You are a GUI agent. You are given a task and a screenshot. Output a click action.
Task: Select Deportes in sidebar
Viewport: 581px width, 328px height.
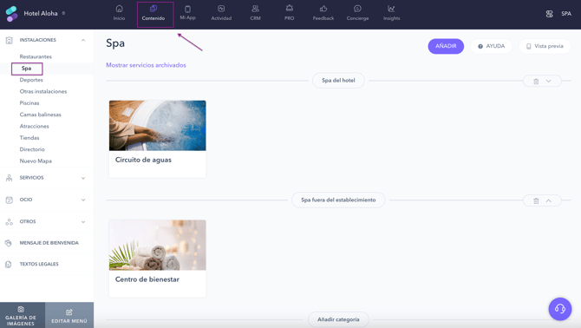click(x=31, y=80)
